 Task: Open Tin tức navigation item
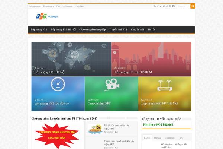coord(151,29)
